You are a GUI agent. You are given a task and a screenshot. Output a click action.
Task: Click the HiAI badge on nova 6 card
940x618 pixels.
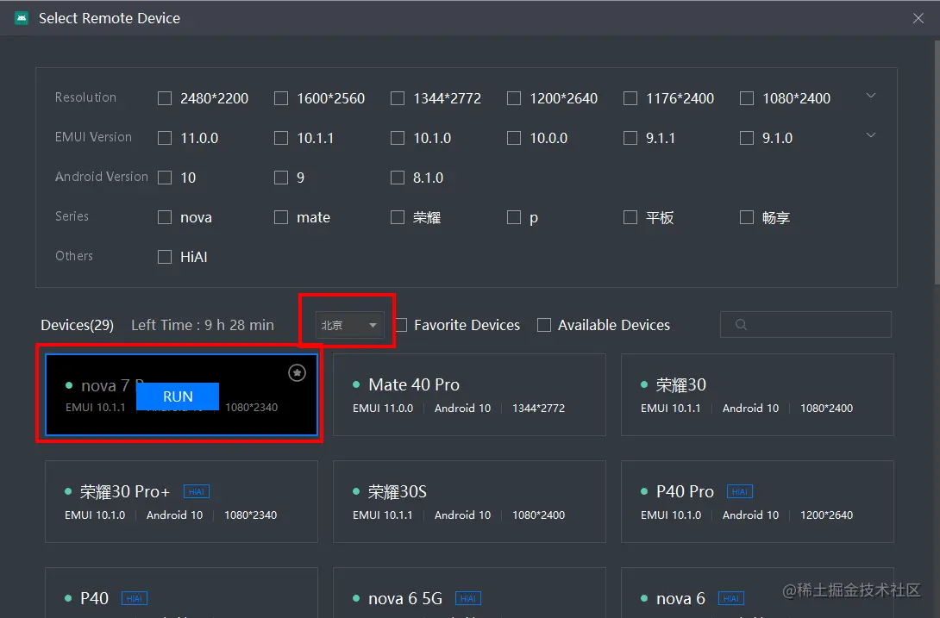click(x=730, y=598)
